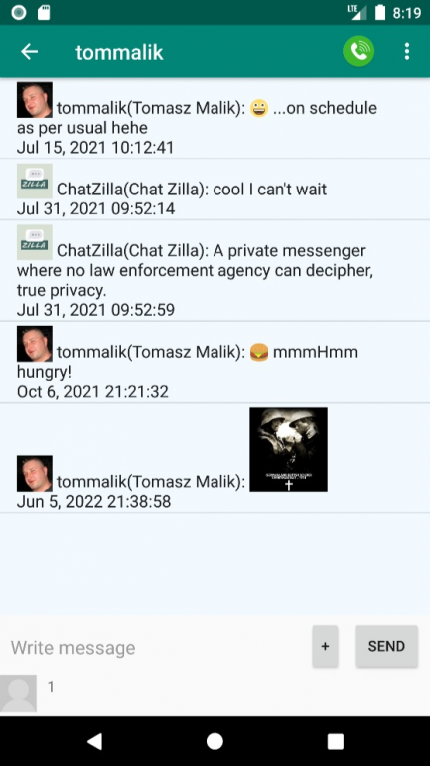The image size is (430, 766).
Task: Tap the SEND button
Action: (x=386, y=646)
